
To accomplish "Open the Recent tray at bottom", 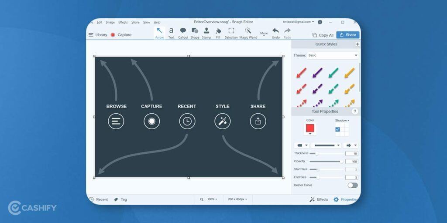I will pos(98,199).
